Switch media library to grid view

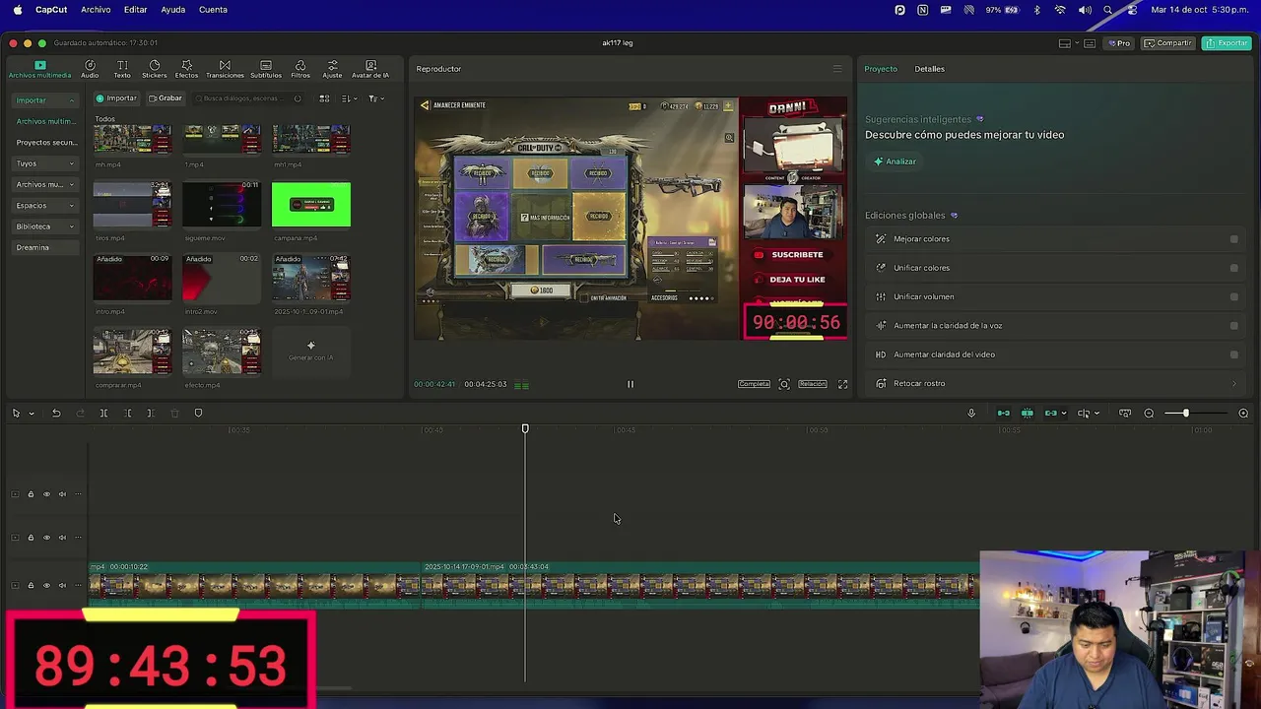324,98
